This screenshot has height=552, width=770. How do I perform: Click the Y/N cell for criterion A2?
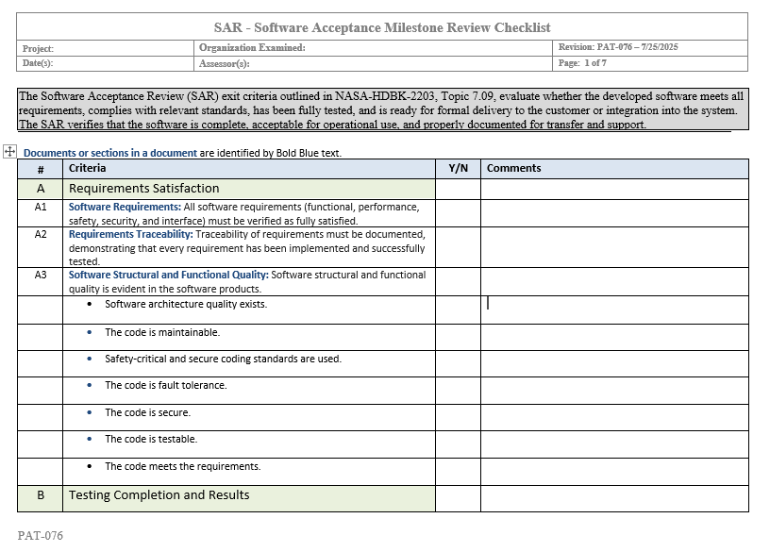(x=458, y=247)
